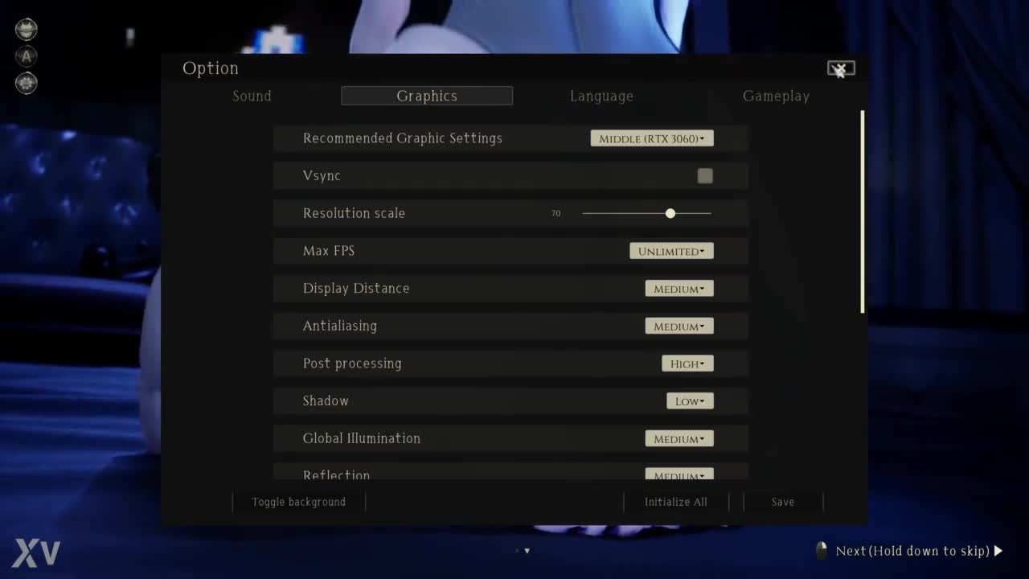Expand the Shadow quality dropdown

tap(690, 401)
